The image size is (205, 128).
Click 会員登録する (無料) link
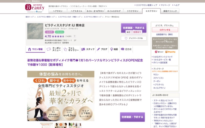pos(164,34)
